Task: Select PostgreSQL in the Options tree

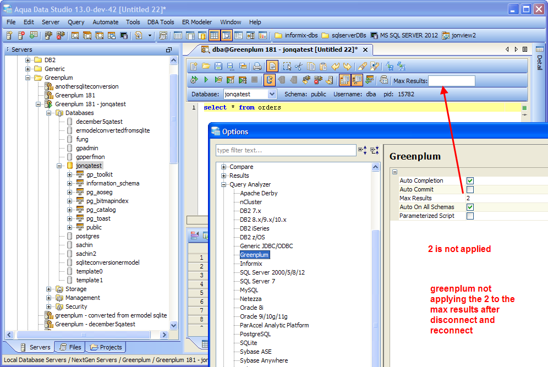Action: [x=255, y=334]
